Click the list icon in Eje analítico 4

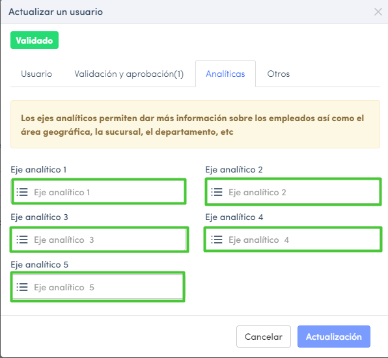[x=217, y=240]
